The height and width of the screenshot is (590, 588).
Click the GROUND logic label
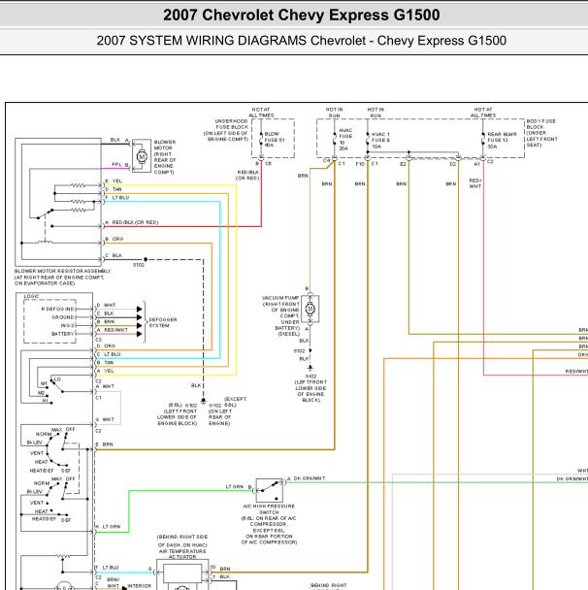(x=63, y=317)
